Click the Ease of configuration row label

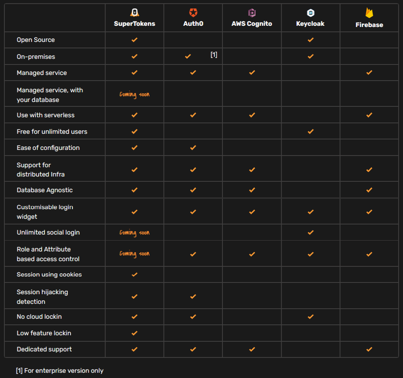click(48, 148)
